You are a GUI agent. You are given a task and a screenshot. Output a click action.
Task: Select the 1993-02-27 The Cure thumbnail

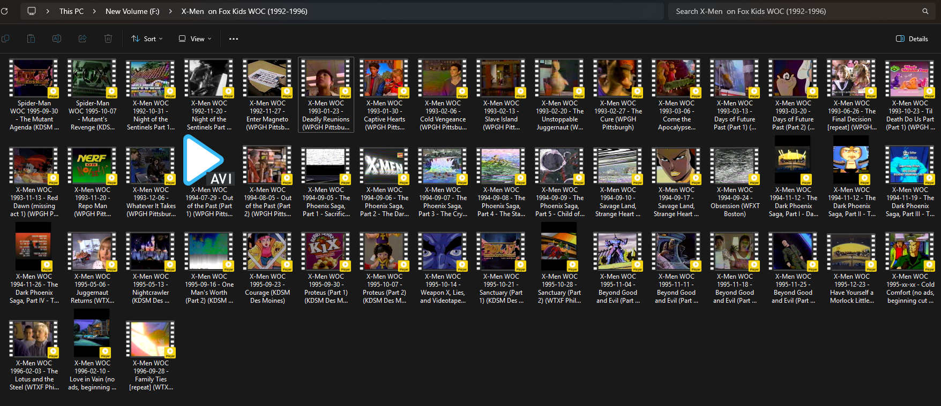click(x=618, y=78)
